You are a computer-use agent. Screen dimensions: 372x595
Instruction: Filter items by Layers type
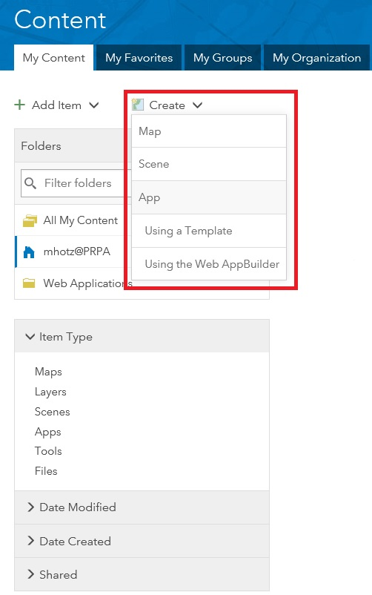point(50,392)
